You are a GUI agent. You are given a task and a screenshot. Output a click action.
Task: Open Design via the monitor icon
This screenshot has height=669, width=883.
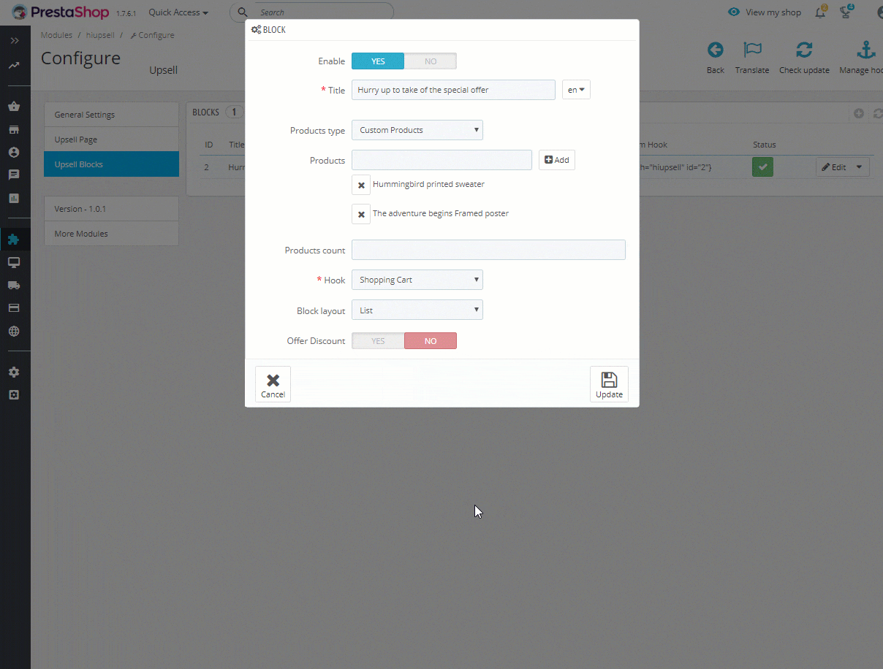[14, 262]
